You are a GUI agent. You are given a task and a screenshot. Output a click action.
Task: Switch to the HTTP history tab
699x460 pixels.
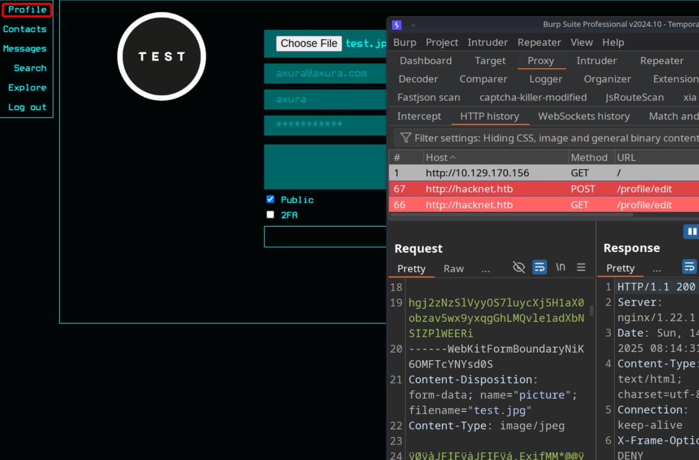[x=490, y=116]
